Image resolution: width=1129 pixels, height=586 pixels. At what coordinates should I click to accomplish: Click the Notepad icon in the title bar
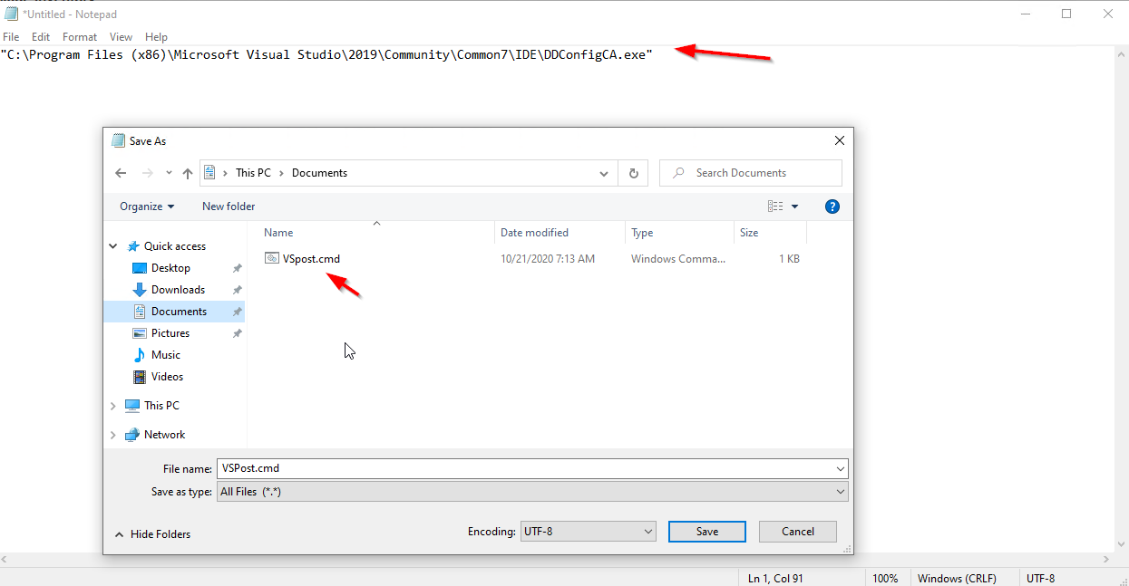tap(10, 14)
